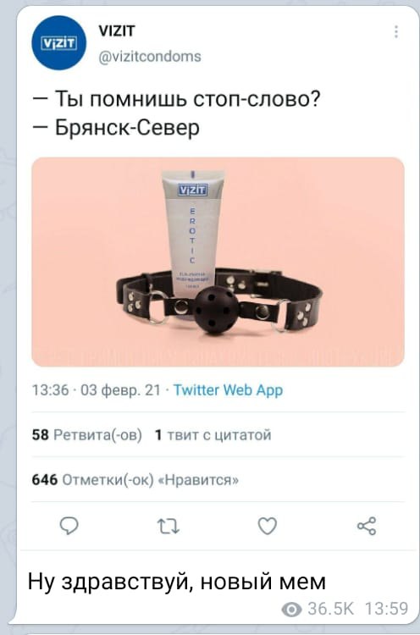Open the 1 твит с цитатой list
This screenshot has height=635, width=420.
213,435
